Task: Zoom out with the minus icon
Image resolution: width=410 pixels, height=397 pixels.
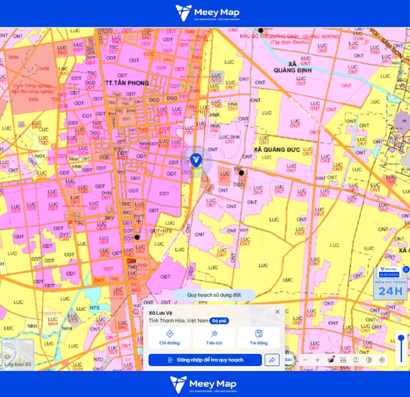Action: tap(305, 360)
